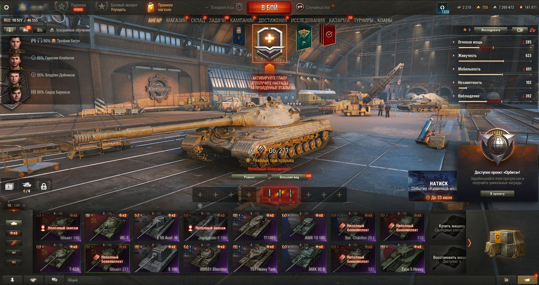Click the Ремонт repair button
The image size is (539, 285).
click(249, 177)
